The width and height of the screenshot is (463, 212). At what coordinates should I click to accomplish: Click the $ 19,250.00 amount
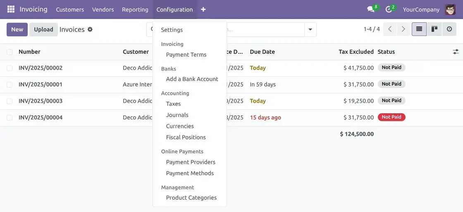pyautogui.click(x=358, y=101)
